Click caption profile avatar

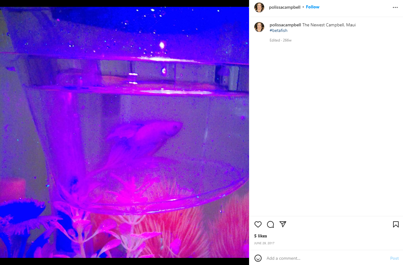click(x=259, y=27)
